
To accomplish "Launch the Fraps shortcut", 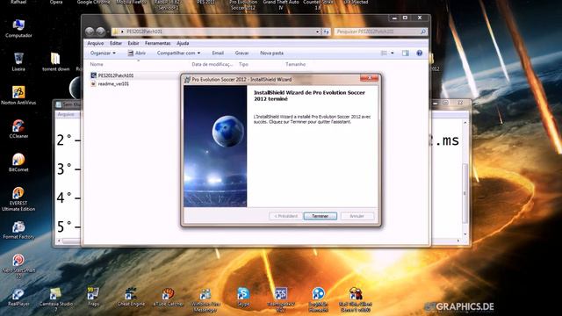I will (x=93, y=297).
